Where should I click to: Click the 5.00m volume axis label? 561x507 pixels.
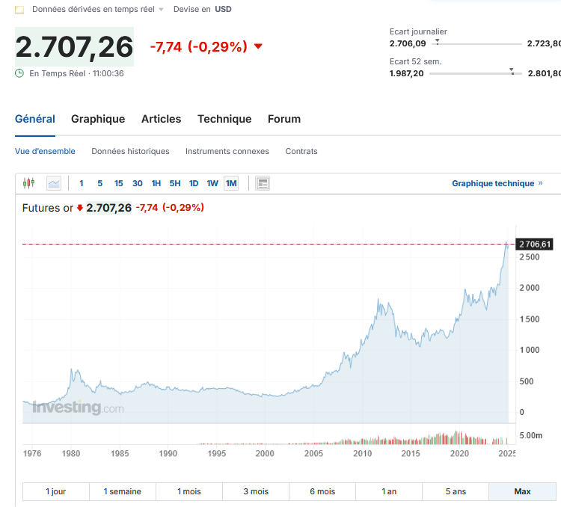530,435
